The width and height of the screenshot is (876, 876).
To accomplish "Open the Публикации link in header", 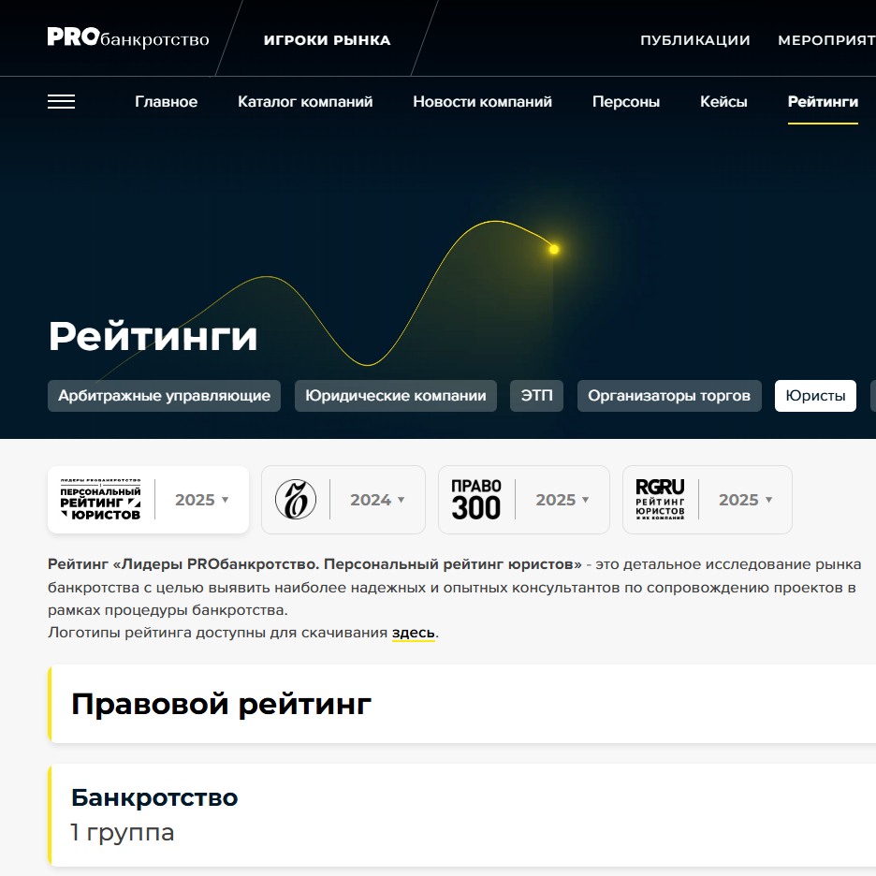I will coord(695,40).
